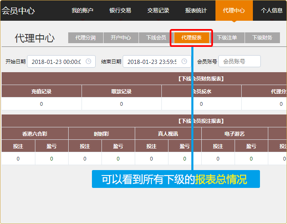Open the 我的账户 menu item

[82, 10]
